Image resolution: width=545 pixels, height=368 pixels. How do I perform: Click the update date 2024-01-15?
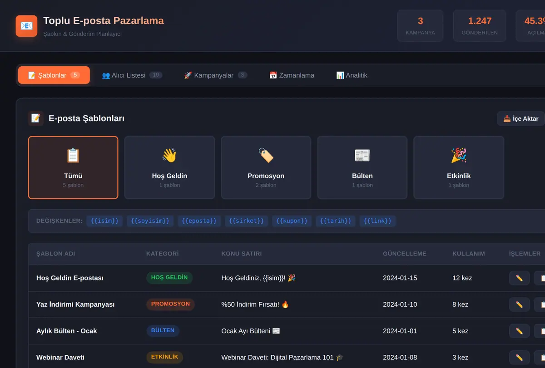[x=400, y=278]
